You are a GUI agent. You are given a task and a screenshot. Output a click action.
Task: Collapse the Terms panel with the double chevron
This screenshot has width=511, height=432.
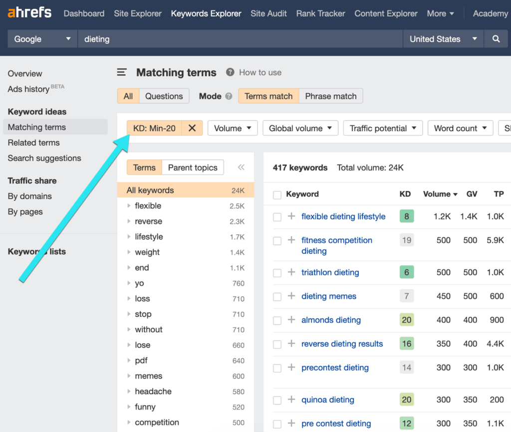tap(241, 167)
